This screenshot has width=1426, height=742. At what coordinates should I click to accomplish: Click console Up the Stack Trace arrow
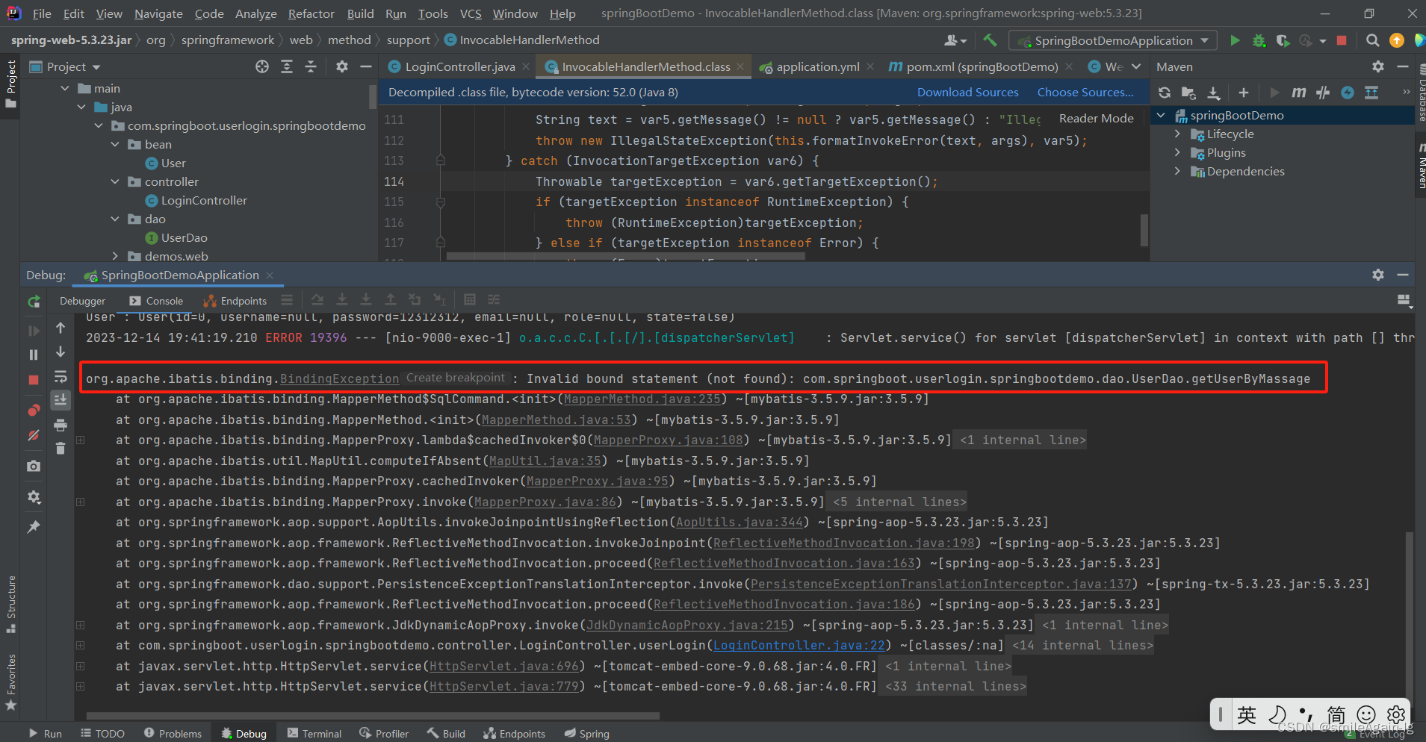pyautogui.click(x=61, y=328)
